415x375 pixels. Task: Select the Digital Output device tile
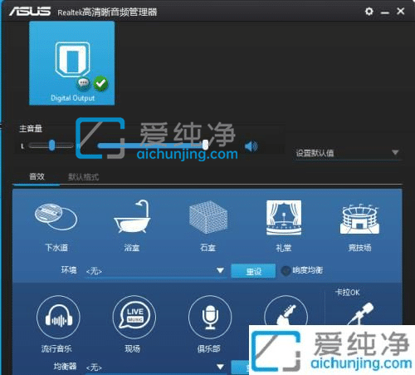(x=72, y=63)
